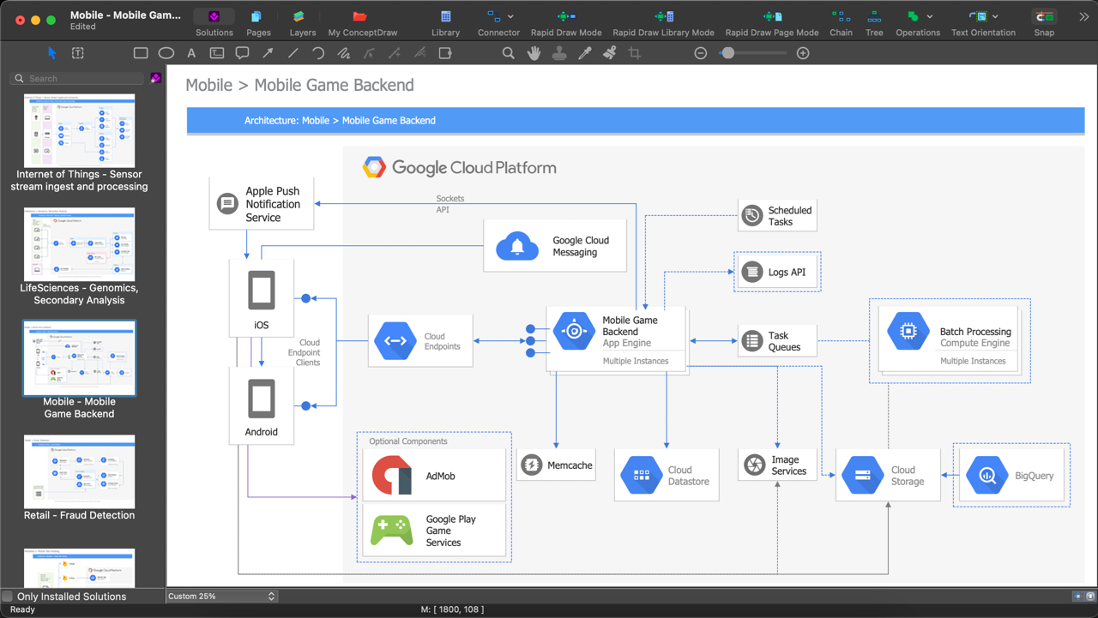Image resolution: width=1098 pixels, height=618 pixels.
Task: Select the Rectangle drawing tool
Action: pyautogui.click(x=141, y=52)
